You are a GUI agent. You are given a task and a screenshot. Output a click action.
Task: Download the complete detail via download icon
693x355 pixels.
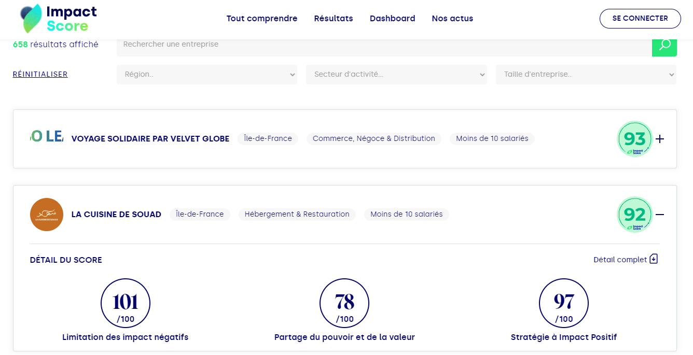[x=654, y=259]
